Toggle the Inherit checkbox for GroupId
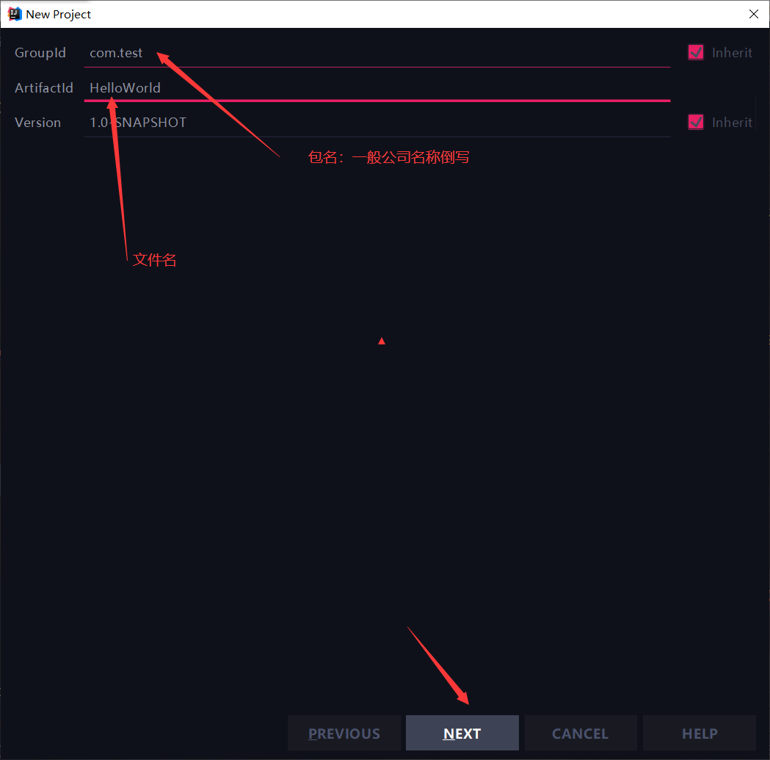 (x=695, y=53)
